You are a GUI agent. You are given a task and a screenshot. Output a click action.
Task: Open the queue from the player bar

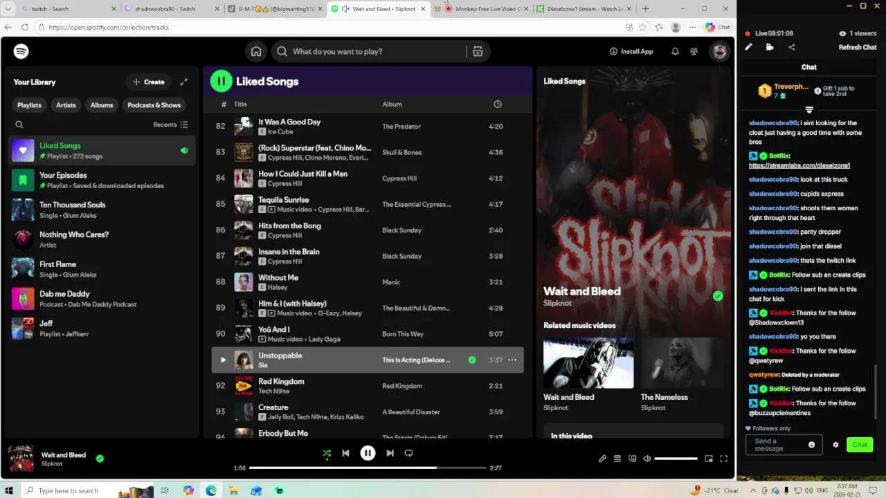617,459
